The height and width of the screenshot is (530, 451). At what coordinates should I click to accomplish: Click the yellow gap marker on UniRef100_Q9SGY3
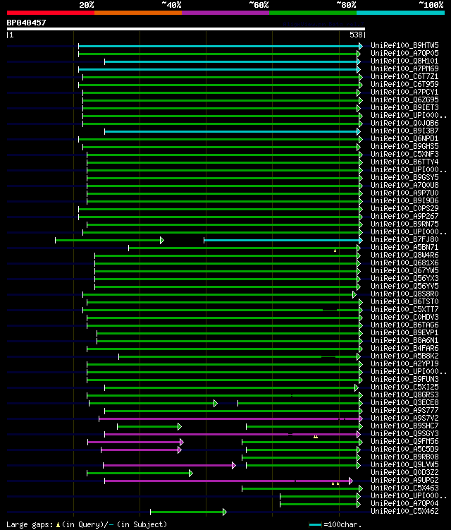coord(316,437)
